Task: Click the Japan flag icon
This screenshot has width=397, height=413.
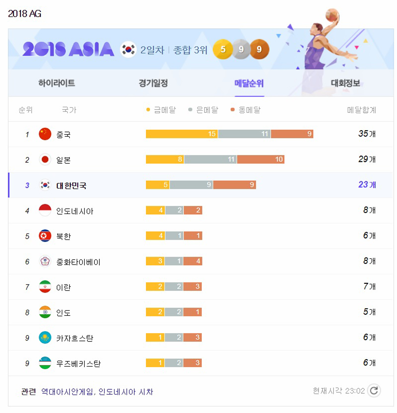Action: tap(45, 160)
